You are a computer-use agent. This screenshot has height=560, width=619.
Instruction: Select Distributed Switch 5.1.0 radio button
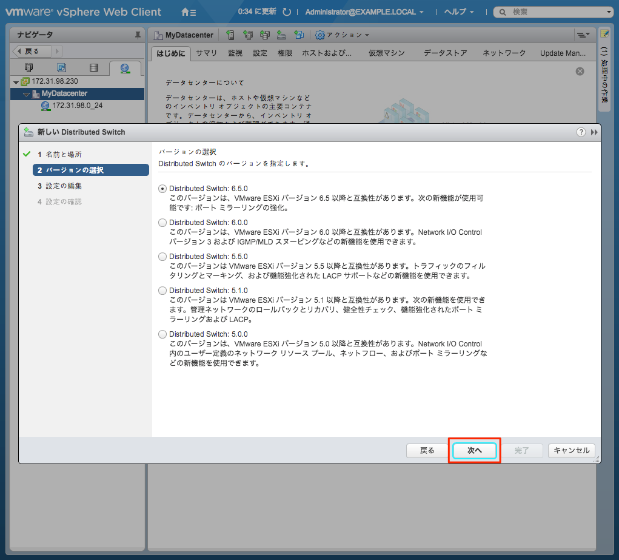click(162, 291)
